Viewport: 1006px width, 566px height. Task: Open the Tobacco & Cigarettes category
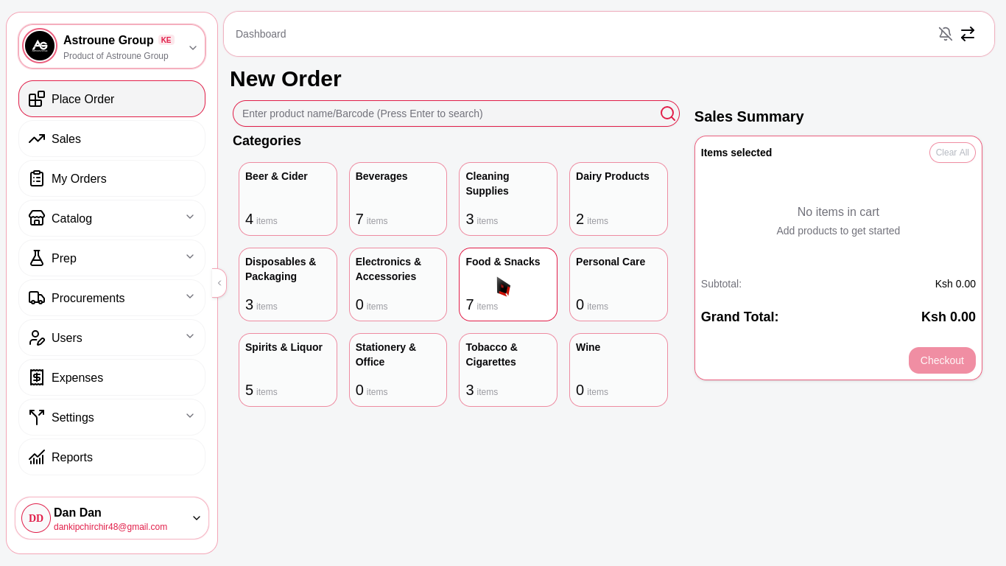point(508,370)
